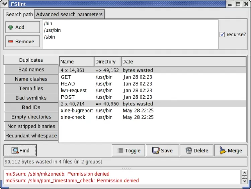The height and width of the screenshot is (189, 251).
Task: Select the lwp-request file row
Action: (x=74, y=90)
